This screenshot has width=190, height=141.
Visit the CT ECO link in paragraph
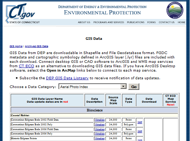[x=26, y=66]
